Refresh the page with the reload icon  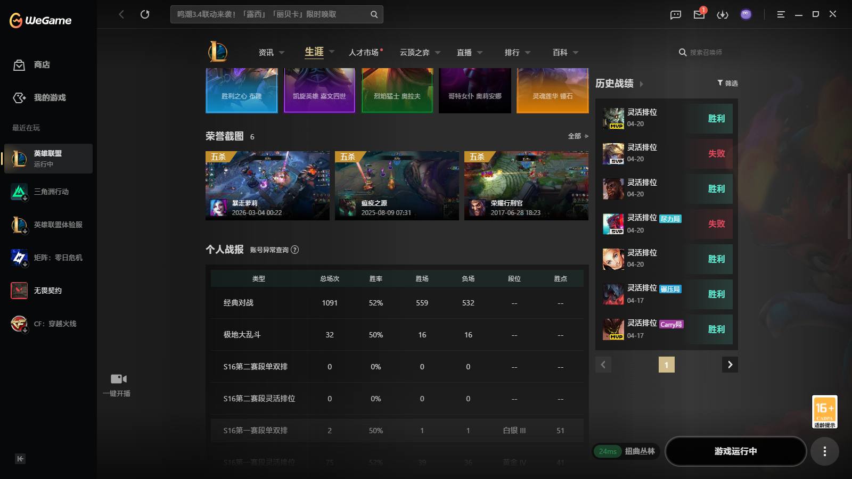click(145, 14)
